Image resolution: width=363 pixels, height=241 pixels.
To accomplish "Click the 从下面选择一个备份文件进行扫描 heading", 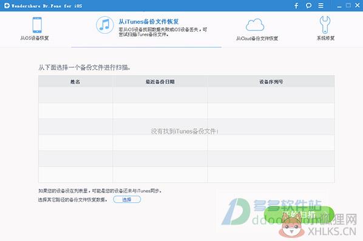I will point(84,67).
